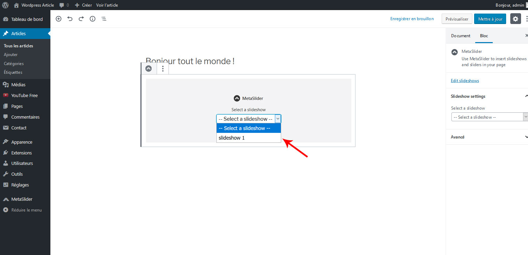Viewport: 528px width, 255px height.
Task: Click the MetaSlider logo in sidebar panel
Action: click(x=454, y=52)
